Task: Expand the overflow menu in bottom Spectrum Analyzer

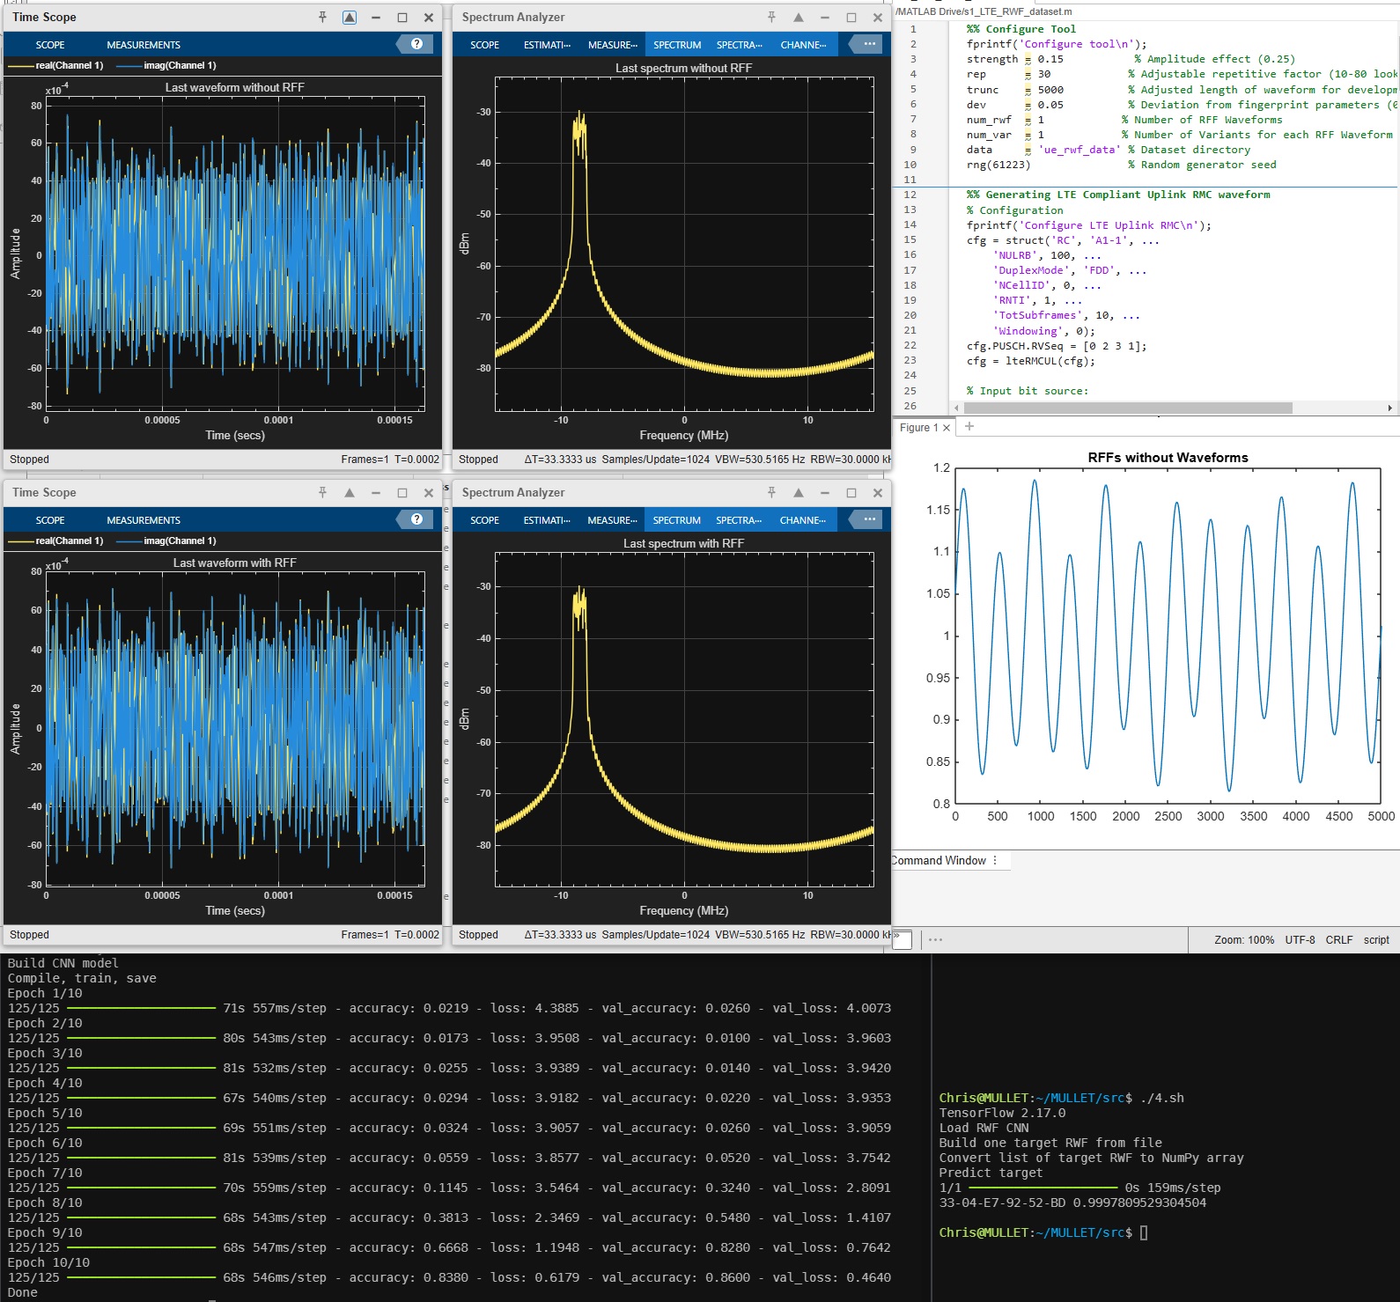Action: (869, 519)
